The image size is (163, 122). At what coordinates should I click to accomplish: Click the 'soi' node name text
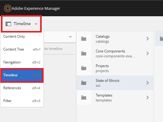point(98,86)
